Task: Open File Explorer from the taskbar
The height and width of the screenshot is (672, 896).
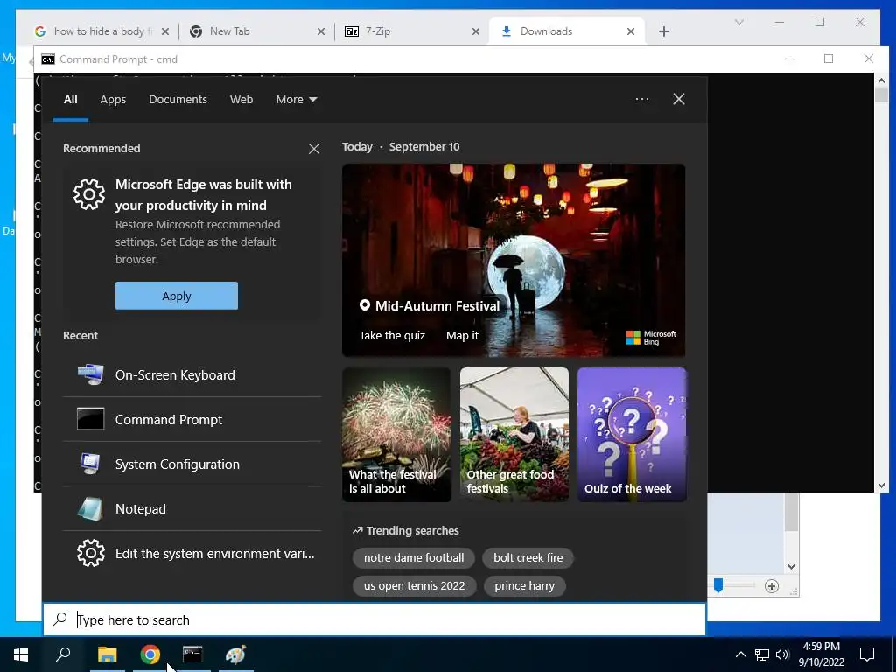Action: pos(107,654)
